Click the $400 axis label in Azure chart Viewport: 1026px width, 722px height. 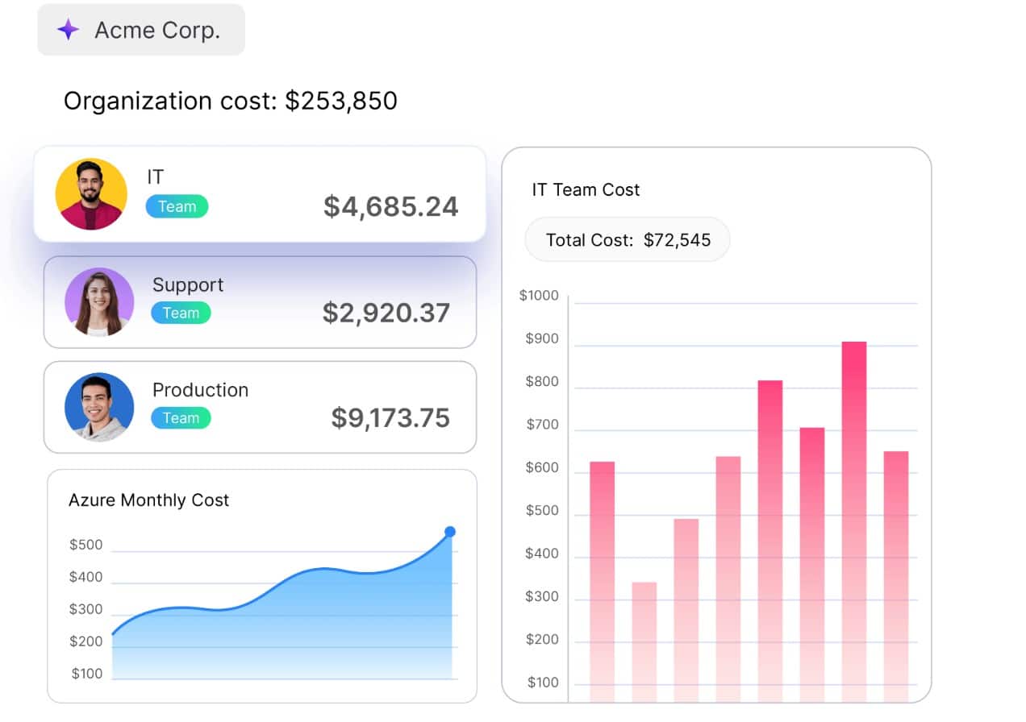[x=86, y=578]
